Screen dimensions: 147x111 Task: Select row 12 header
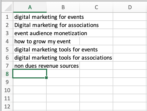[x=7, y=106]
